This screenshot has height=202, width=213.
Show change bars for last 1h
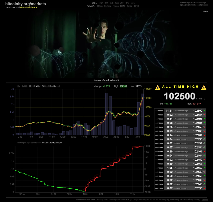[61, 143]
